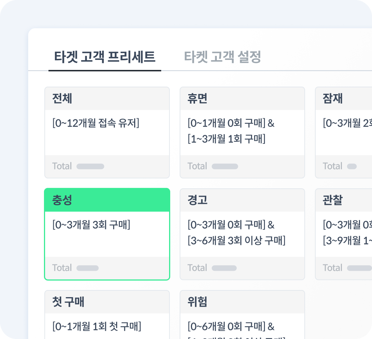Select the 관찰 preset card
372x339 pixels.
(x=343, y=234)
